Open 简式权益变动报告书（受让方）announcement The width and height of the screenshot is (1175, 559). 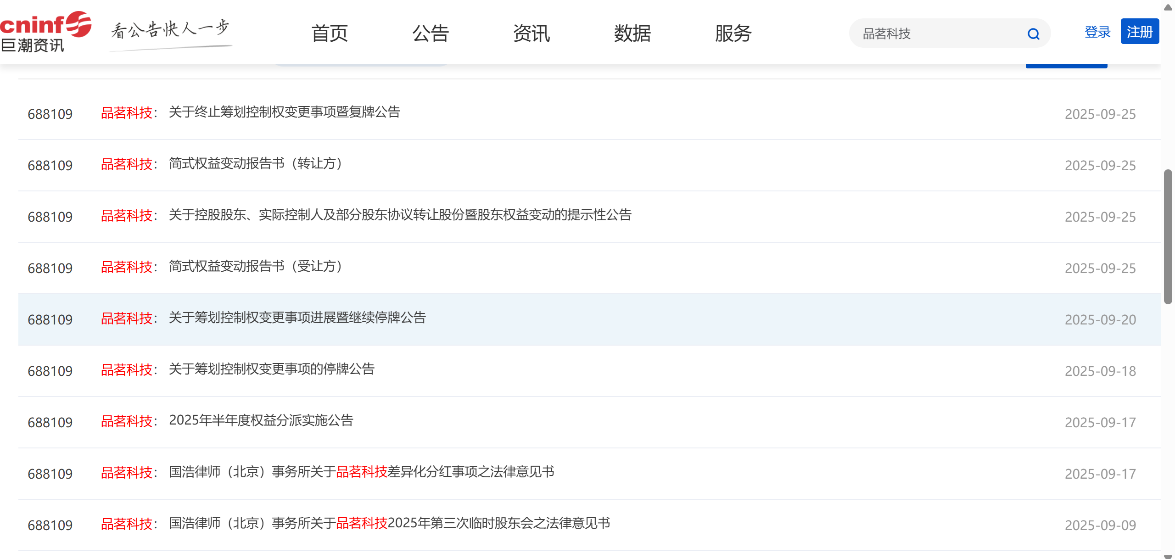(256, 267)
